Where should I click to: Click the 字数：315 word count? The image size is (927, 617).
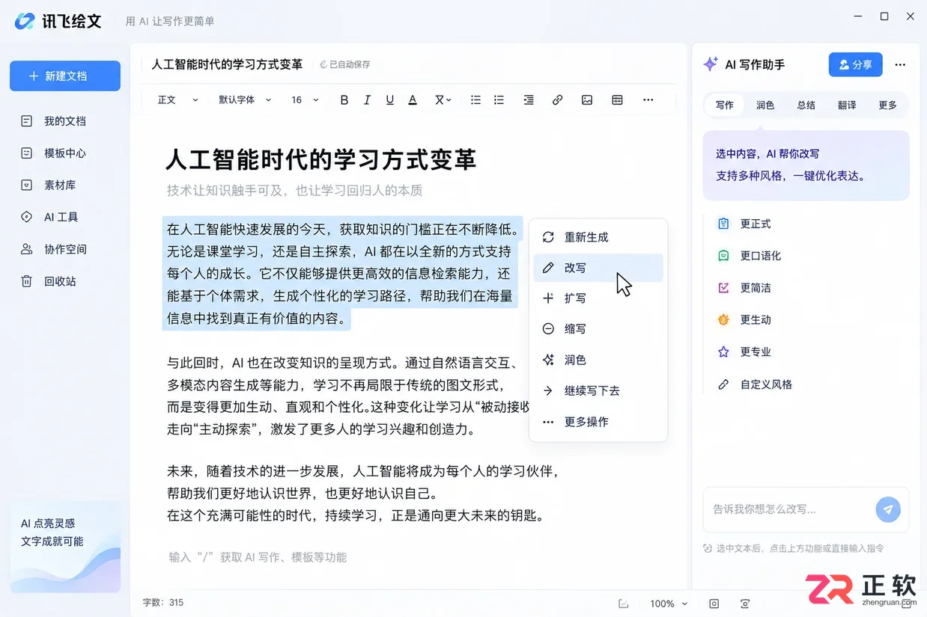pyautogui.click(x=163, y=603)
